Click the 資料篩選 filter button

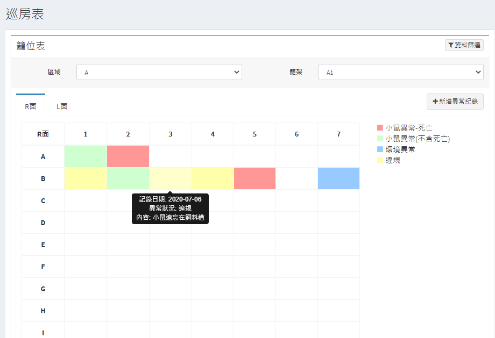tap(464, 46)
